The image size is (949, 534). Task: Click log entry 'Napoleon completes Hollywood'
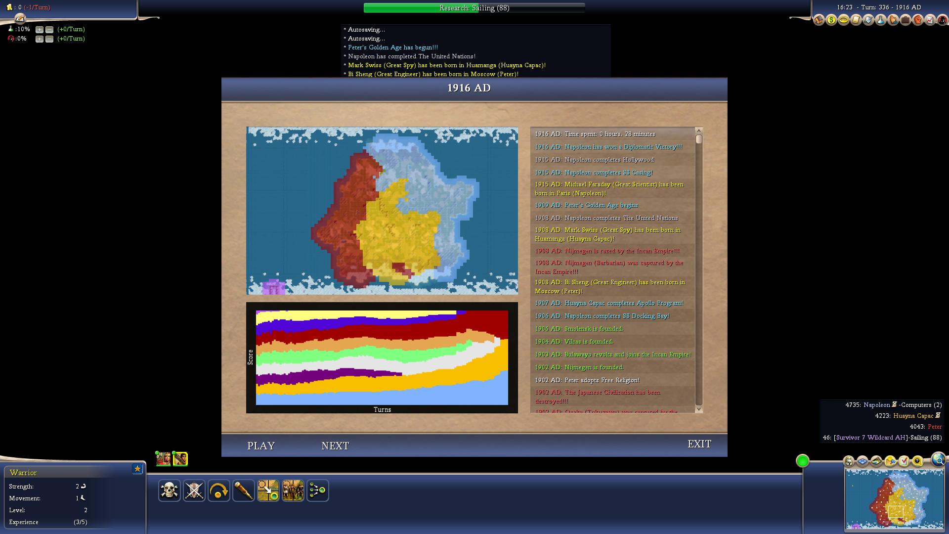(x=594, y=160)
